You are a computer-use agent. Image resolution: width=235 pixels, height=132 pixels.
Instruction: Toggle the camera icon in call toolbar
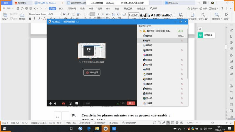pyautogui.click(x=63, y=103)
